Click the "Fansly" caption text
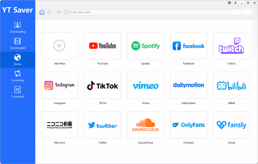Image resolution: width=258 pixels, height=164 pixels. coord(231,142)
